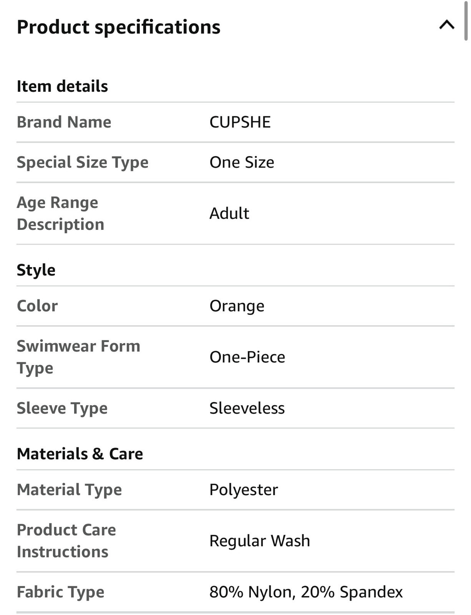Click the Brand Name label
The width and height of the screenshot is (471, 615).
(64, 122)
